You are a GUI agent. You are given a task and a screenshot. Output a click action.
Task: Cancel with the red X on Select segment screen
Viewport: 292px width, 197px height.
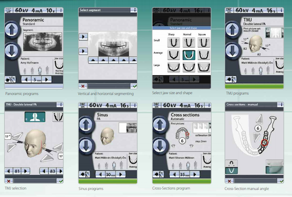[83, 86]
